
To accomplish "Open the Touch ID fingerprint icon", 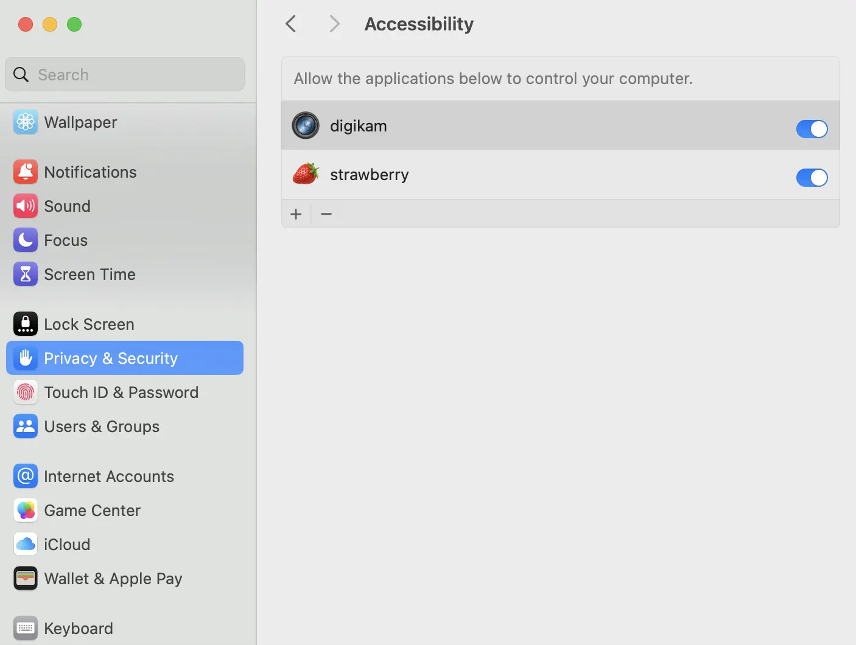I will point(26,392).
